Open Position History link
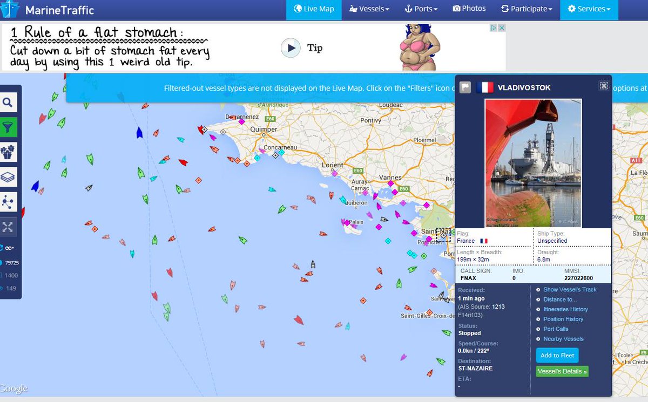The height and width of the screenshot is (402, 648). pyautogui.click(x=563, y=319)
